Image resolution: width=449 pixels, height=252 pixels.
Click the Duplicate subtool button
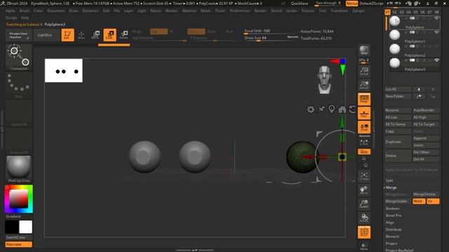tap(398, 141)
